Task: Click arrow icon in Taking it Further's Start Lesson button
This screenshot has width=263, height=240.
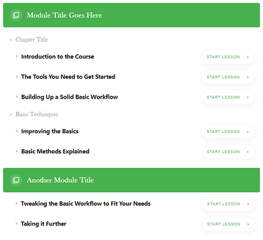Action: [x=248, y=224]
